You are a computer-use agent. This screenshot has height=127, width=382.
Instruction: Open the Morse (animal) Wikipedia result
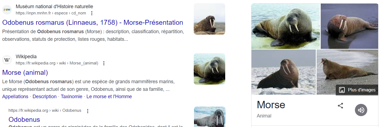tap(25, 73)
